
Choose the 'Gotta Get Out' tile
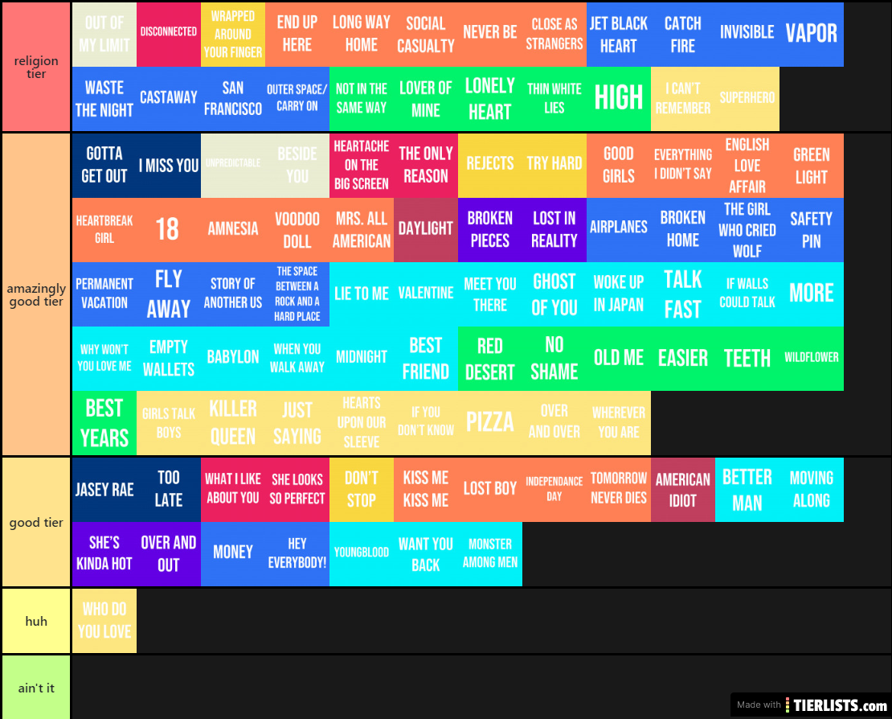click(104, 166)
